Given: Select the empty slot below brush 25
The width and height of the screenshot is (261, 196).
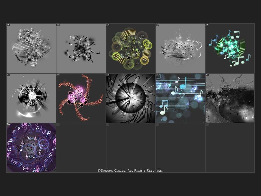Looking at the screenshot, I should click(230, 148).
